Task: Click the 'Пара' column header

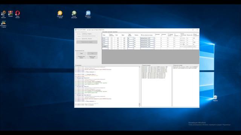Action: (105, 35)
